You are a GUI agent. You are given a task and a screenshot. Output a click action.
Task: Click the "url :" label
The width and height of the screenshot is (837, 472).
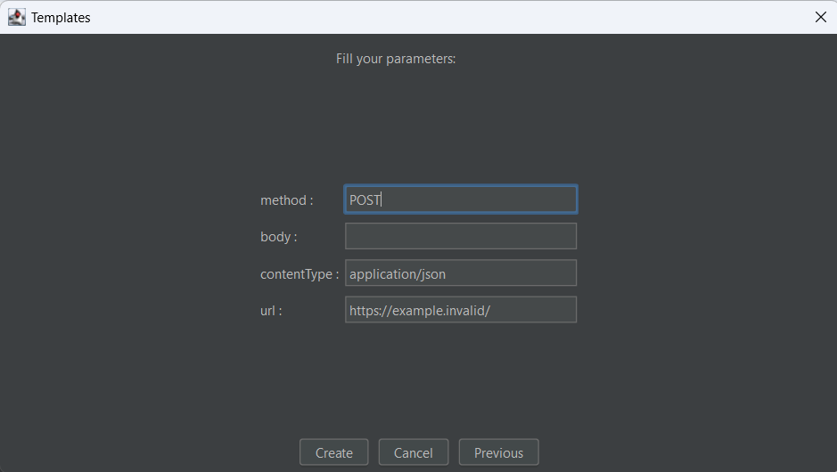(271, 311)
